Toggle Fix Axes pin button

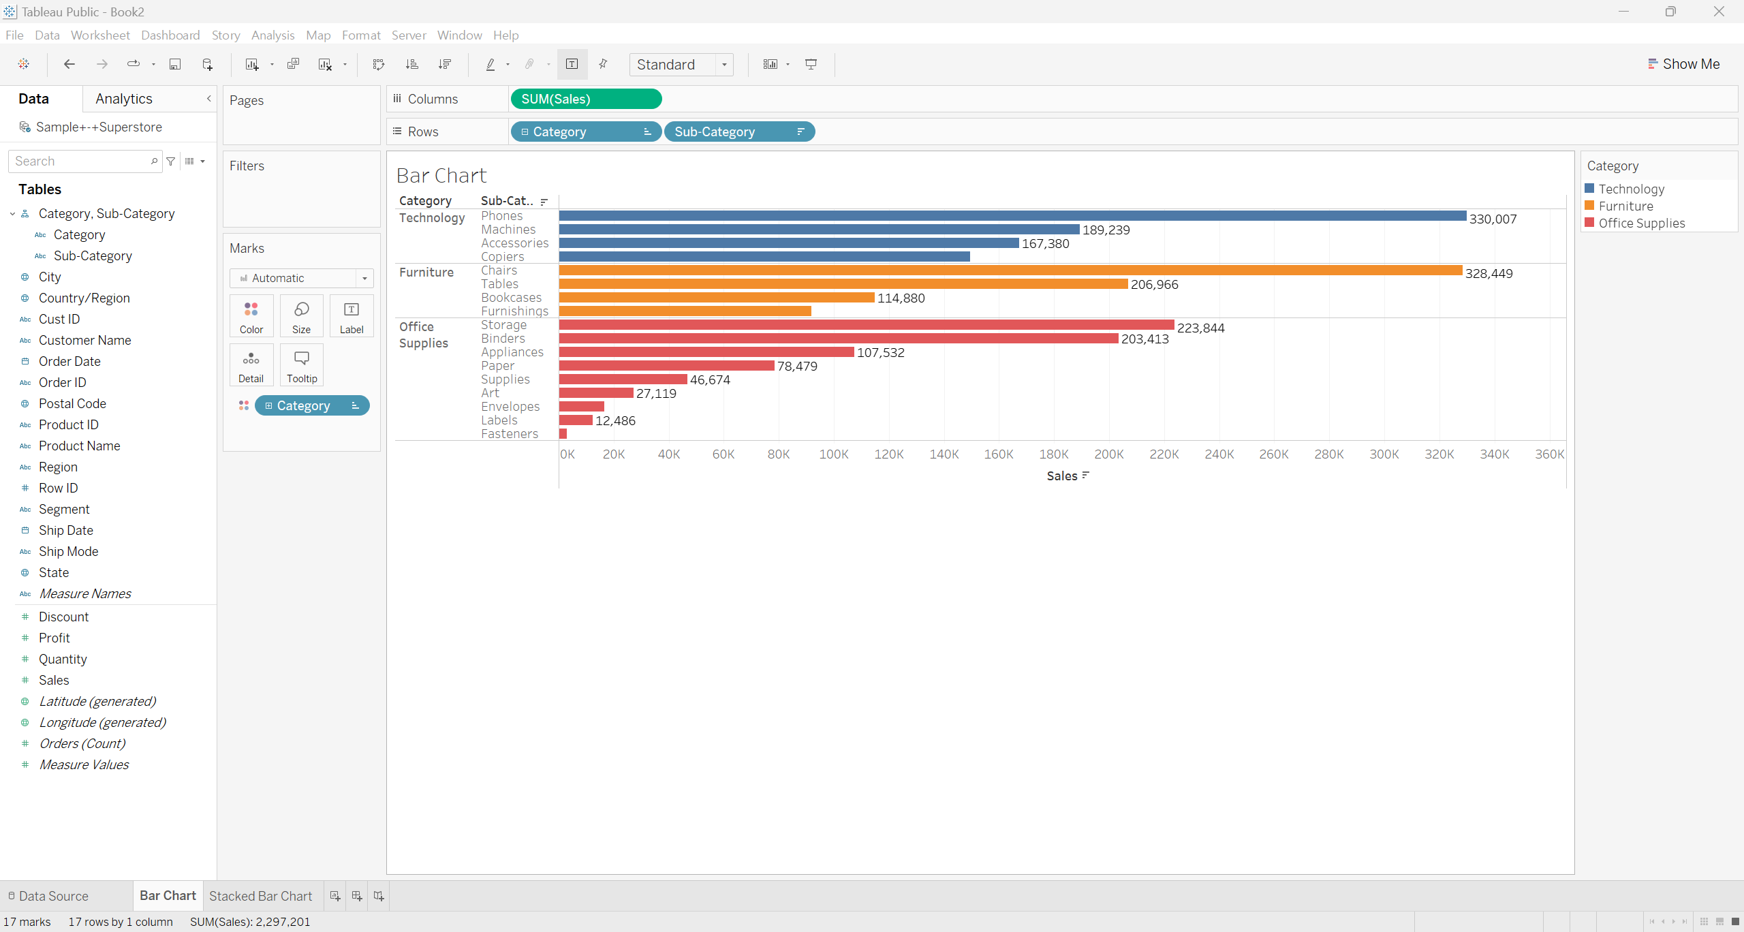click(x=603, y=64)
